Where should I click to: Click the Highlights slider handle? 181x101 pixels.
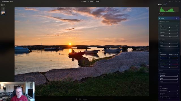(169, 33)
